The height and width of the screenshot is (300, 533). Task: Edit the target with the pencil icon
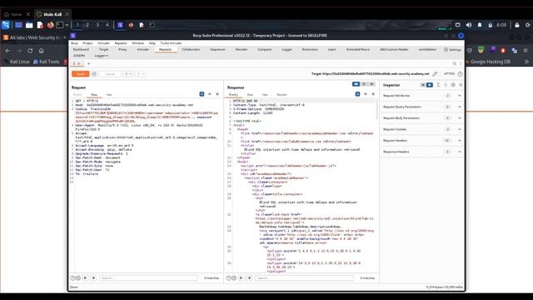click(435, 74)
